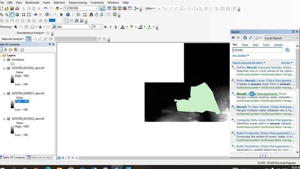The height and width of the screenshot is (169, 300).
Task: Go back to previous extent arrow
Action: [x=36, y=15]
